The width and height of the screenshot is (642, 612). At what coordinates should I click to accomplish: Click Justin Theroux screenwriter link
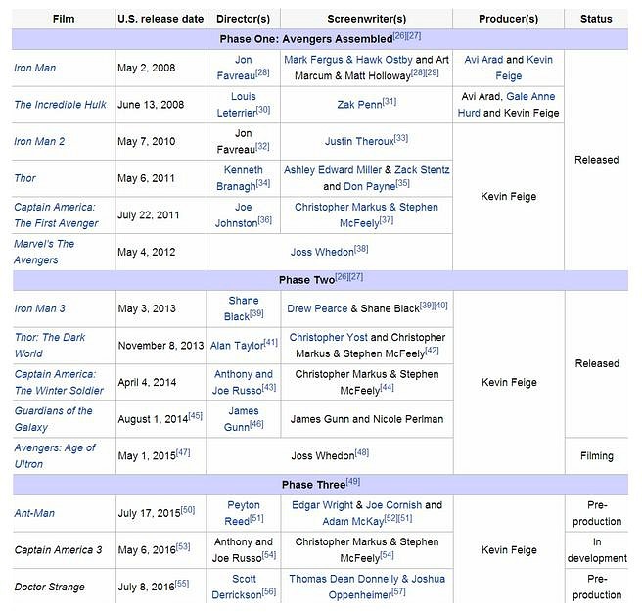tap(359, 141)
